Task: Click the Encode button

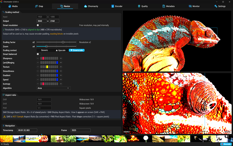Action: 226,144
